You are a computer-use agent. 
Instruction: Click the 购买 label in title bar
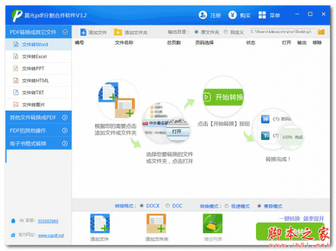point(245,16)
